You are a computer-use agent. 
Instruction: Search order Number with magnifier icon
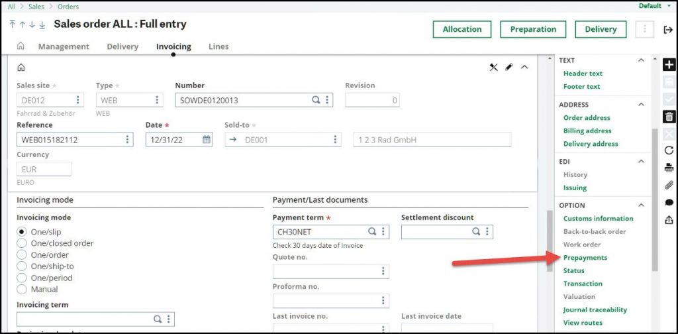[316, 100]
